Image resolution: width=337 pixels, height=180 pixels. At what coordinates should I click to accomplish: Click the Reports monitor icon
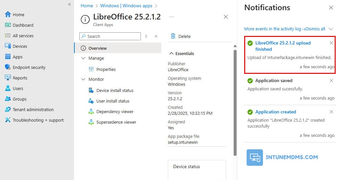(8, 78)
